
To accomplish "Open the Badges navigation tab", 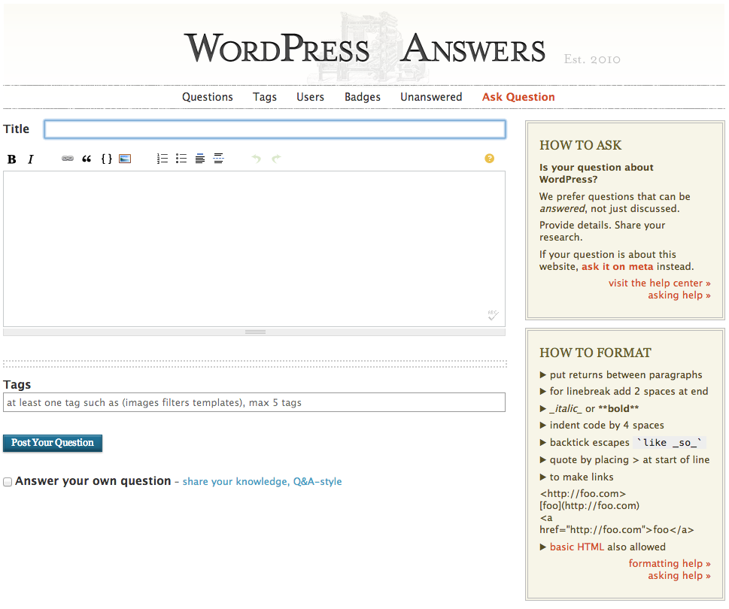I will (x=362, y=97).
